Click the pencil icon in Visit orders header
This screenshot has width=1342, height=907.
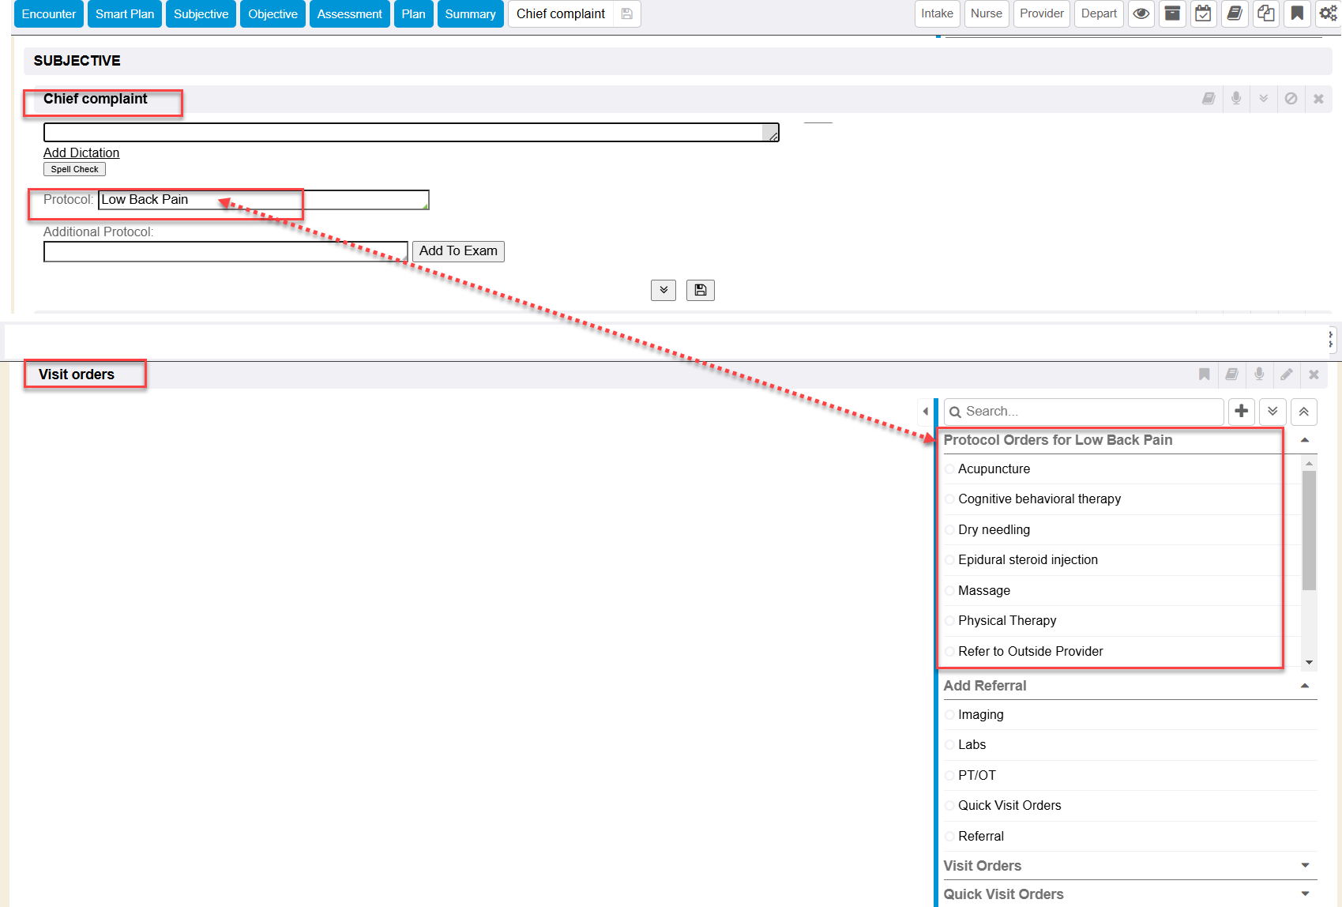[x=1287, y=374]
